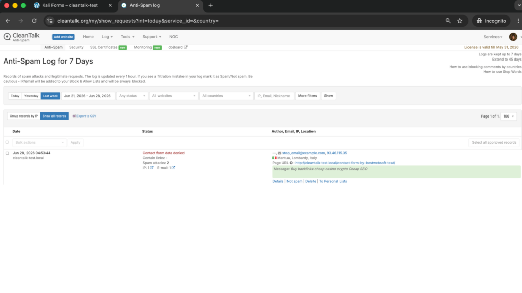
Task: Click the Italy flag icon
Action: 274,158
